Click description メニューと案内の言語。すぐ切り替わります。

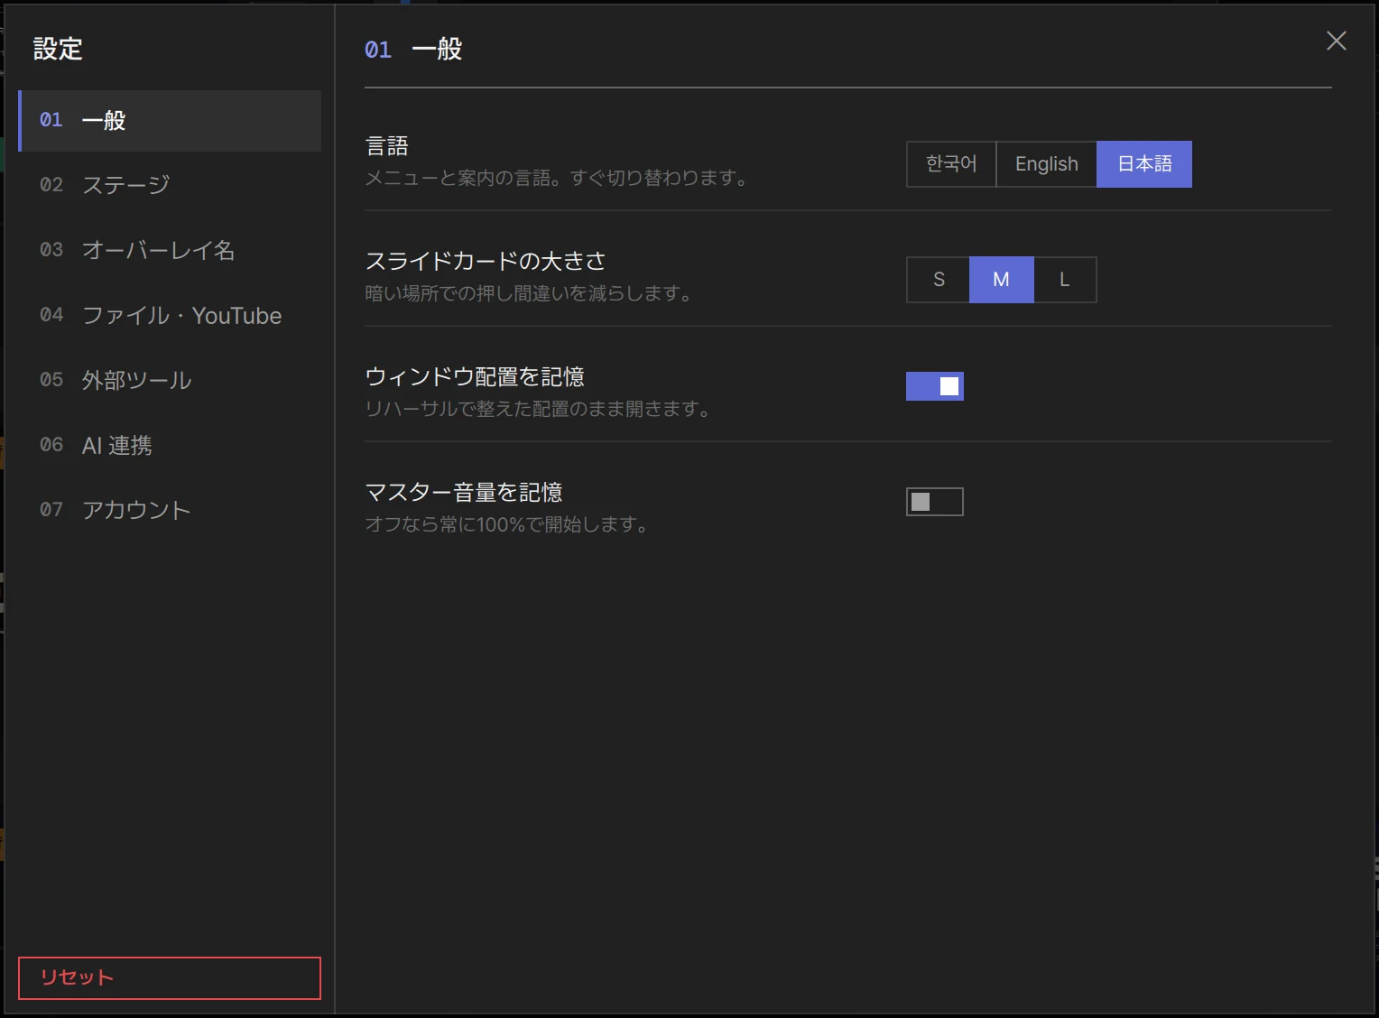pyautogui.click(x=557, y=178)
